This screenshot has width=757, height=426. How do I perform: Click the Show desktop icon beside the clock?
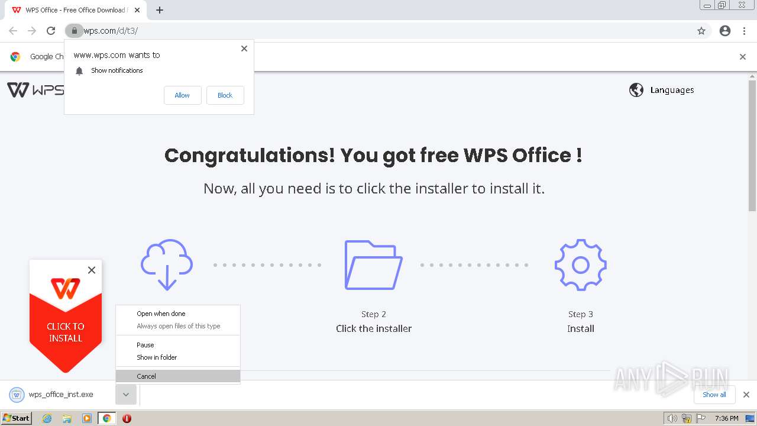tap(750, 418)
